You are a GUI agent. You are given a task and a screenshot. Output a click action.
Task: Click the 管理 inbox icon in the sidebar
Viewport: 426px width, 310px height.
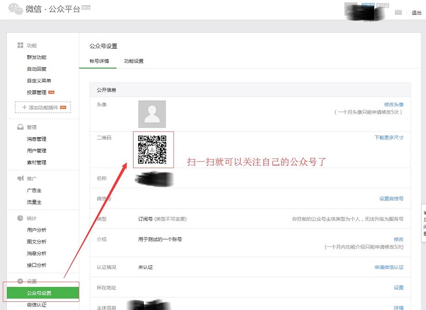coord(20,127)
